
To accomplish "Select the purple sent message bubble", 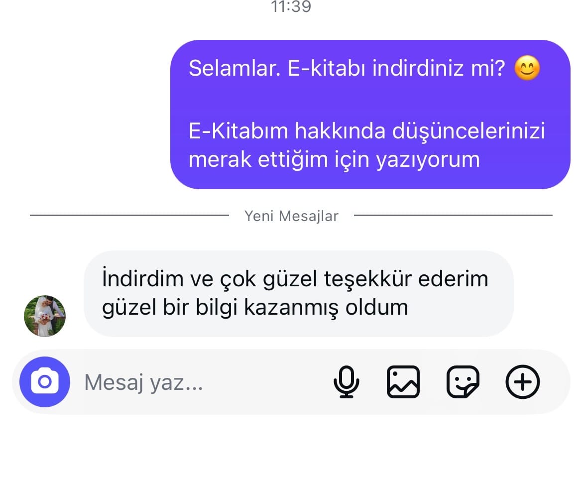I will point(370,115).
